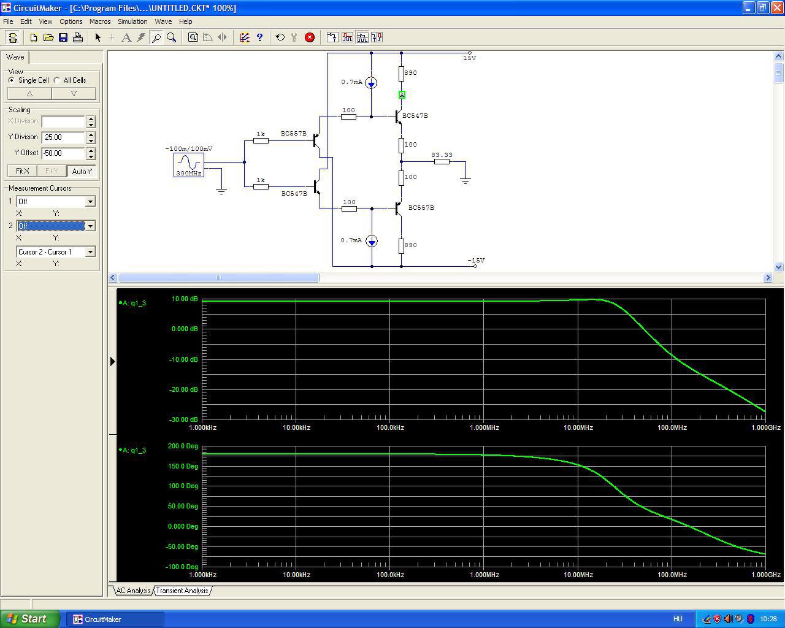The image size is (785, 628).
Task: Click the blue question mark help icon
Action: pyautogui.click(x=259, y=37)
